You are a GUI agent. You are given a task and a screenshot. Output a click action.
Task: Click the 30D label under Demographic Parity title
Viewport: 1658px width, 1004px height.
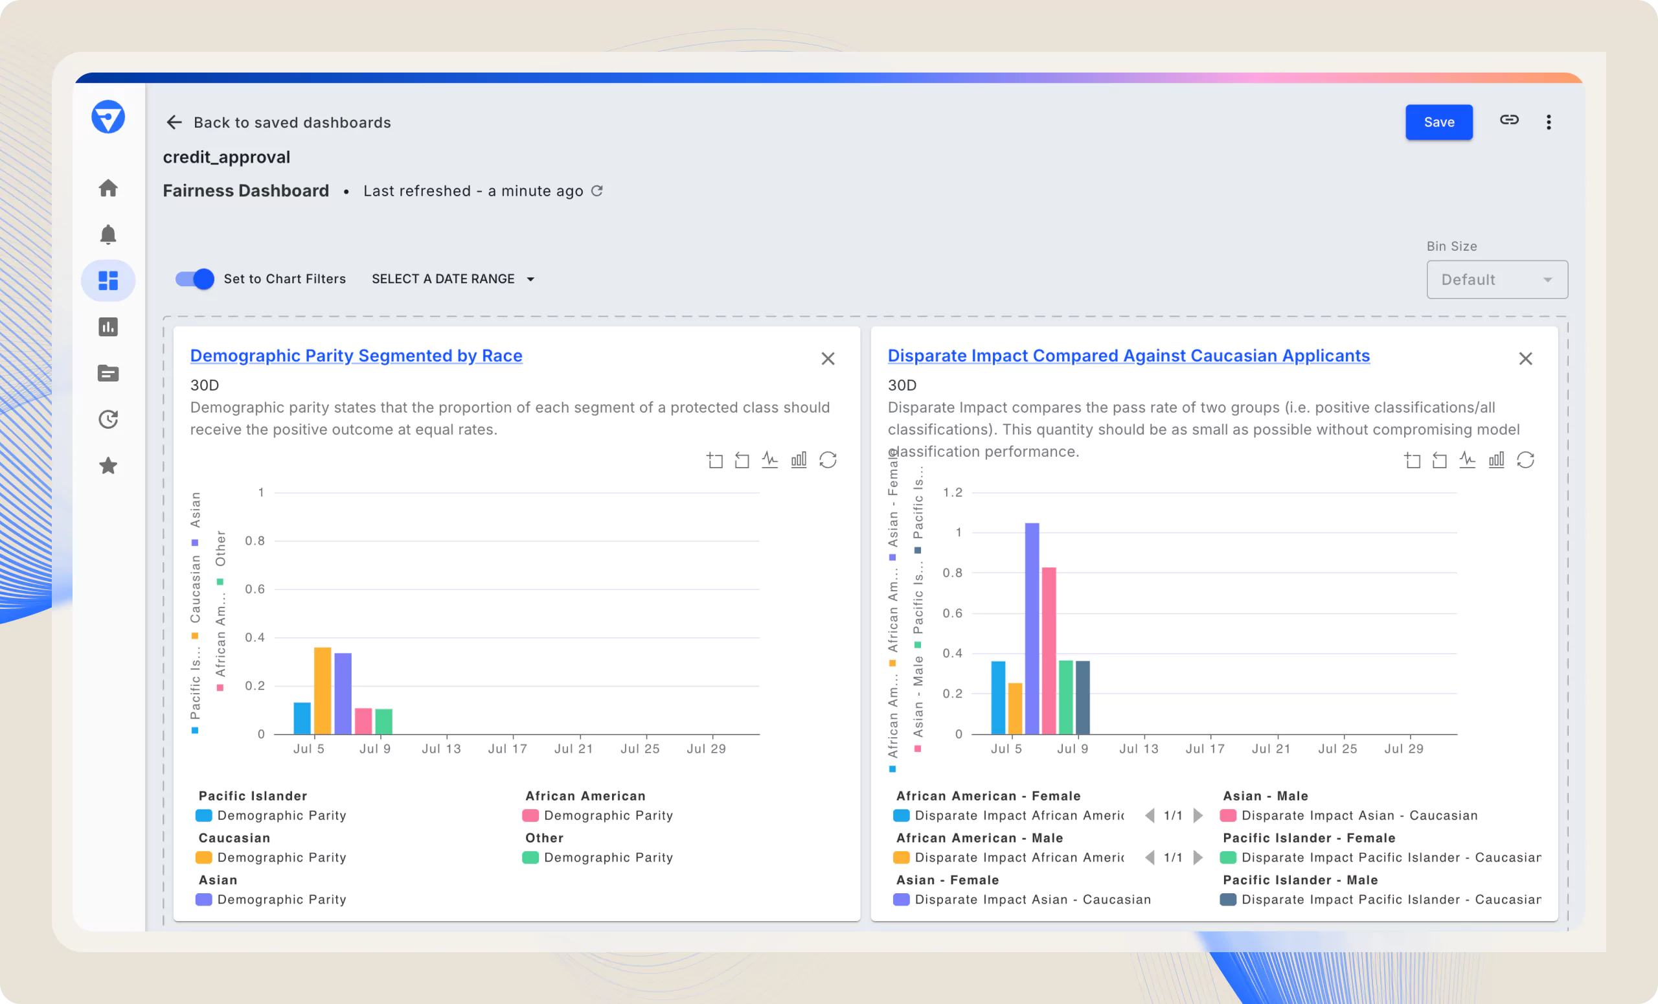click(x=205, y=385)
